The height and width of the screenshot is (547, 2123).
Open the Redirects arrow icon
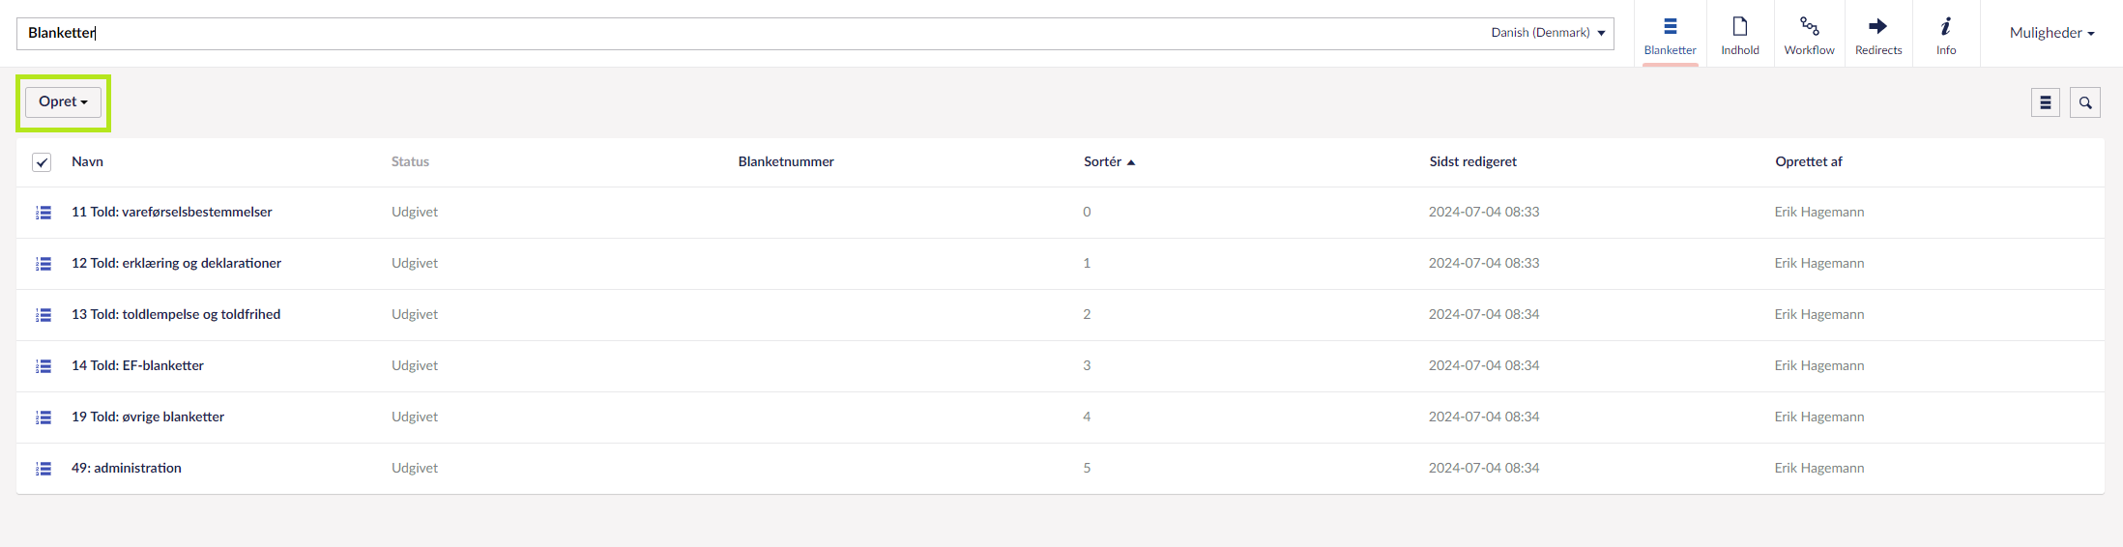(x=1878, y=35)
